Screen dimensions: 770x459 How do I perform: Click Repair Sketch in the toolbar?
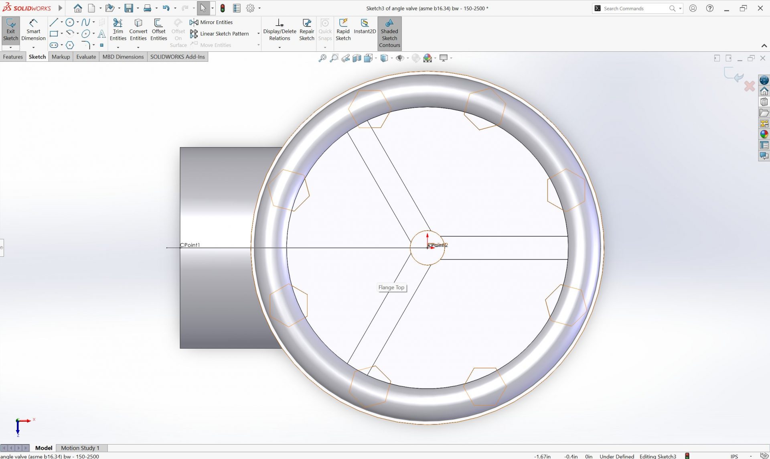point(307,30)
